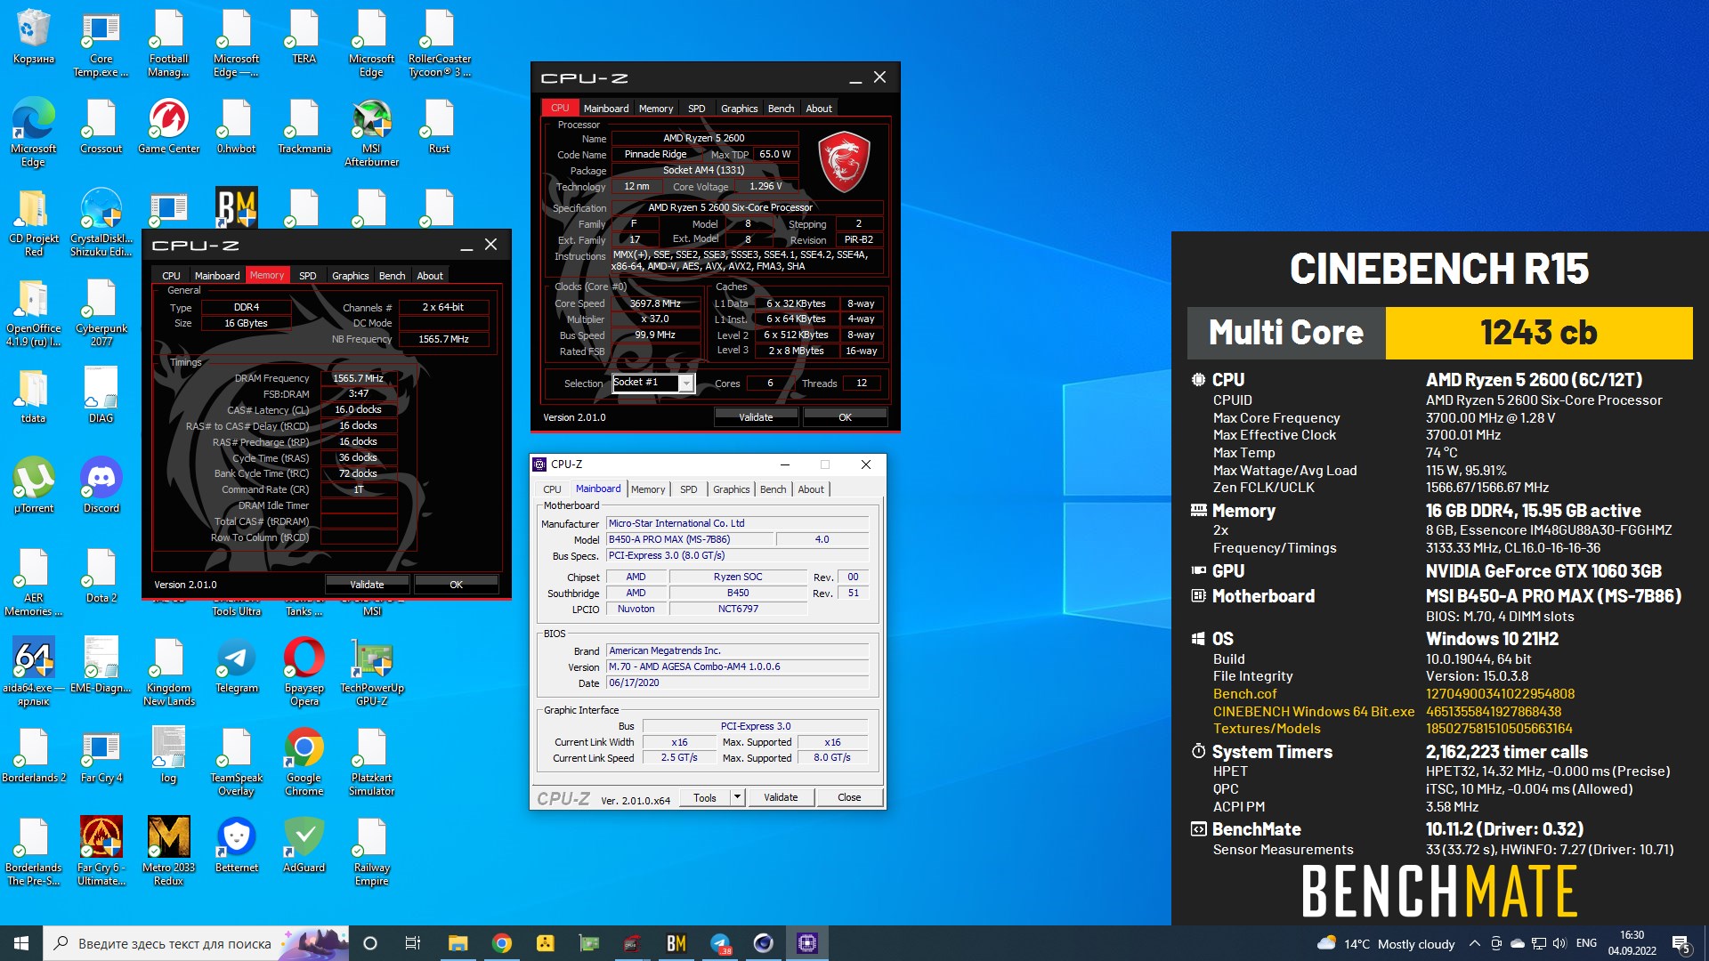Click the Windows search box
The width and height of the screenshot is (1709, 961).
coord(196,943)
